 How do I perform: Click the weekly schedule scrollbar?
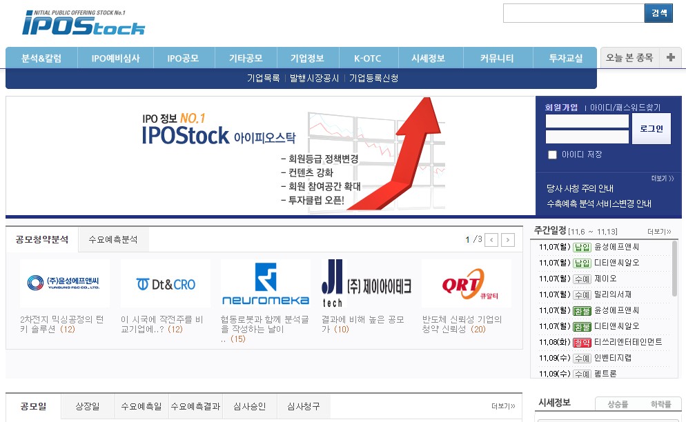[675, 269]
